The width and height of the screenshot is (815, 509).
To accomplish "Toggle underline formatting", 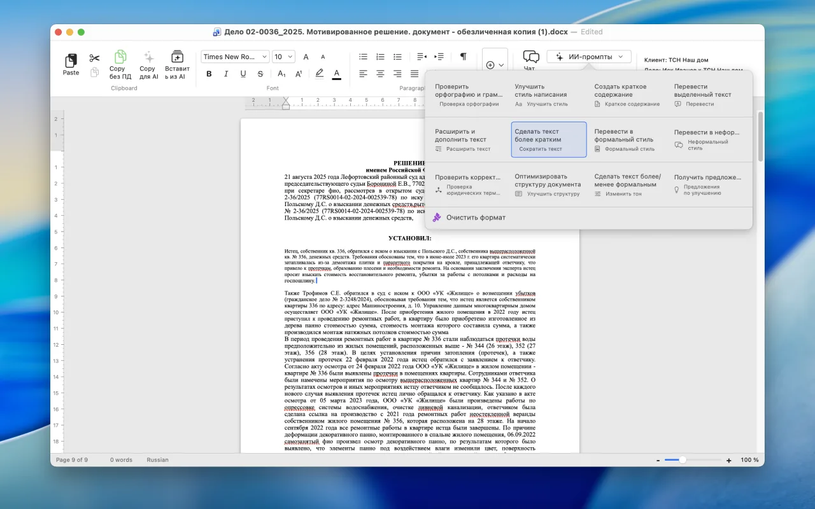I will click(243, 74).
